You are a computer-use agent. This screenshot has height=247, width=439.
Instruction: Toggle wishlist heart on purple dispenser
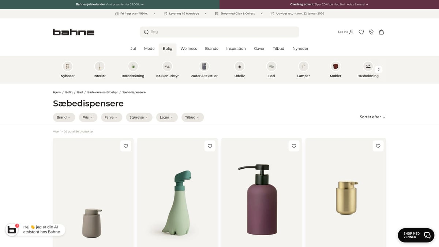[x=294, y=146]
